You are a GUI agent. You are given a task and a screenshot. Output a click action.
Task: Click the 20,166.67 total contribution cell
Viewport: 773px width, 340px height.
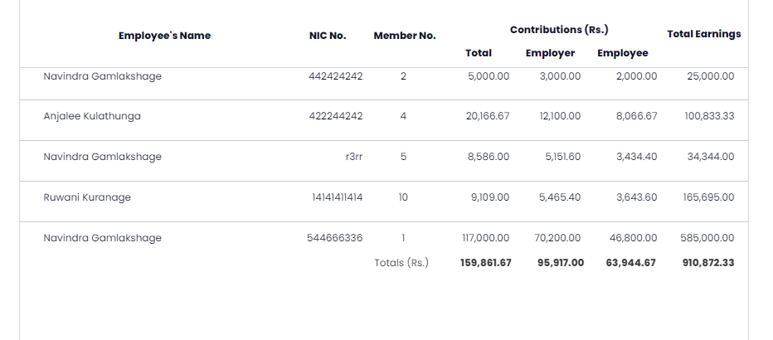tap(488, 116)
